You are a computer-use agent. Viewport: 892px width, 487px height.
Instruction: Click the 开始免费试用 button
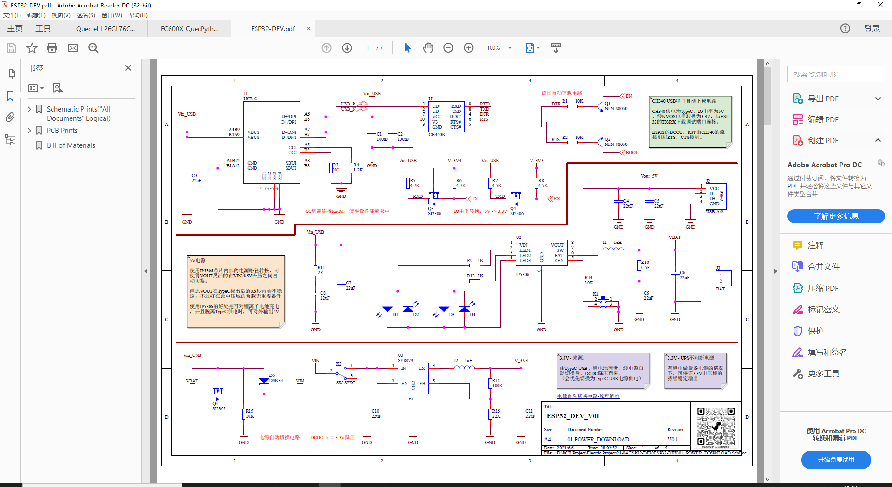click(835, 460)
